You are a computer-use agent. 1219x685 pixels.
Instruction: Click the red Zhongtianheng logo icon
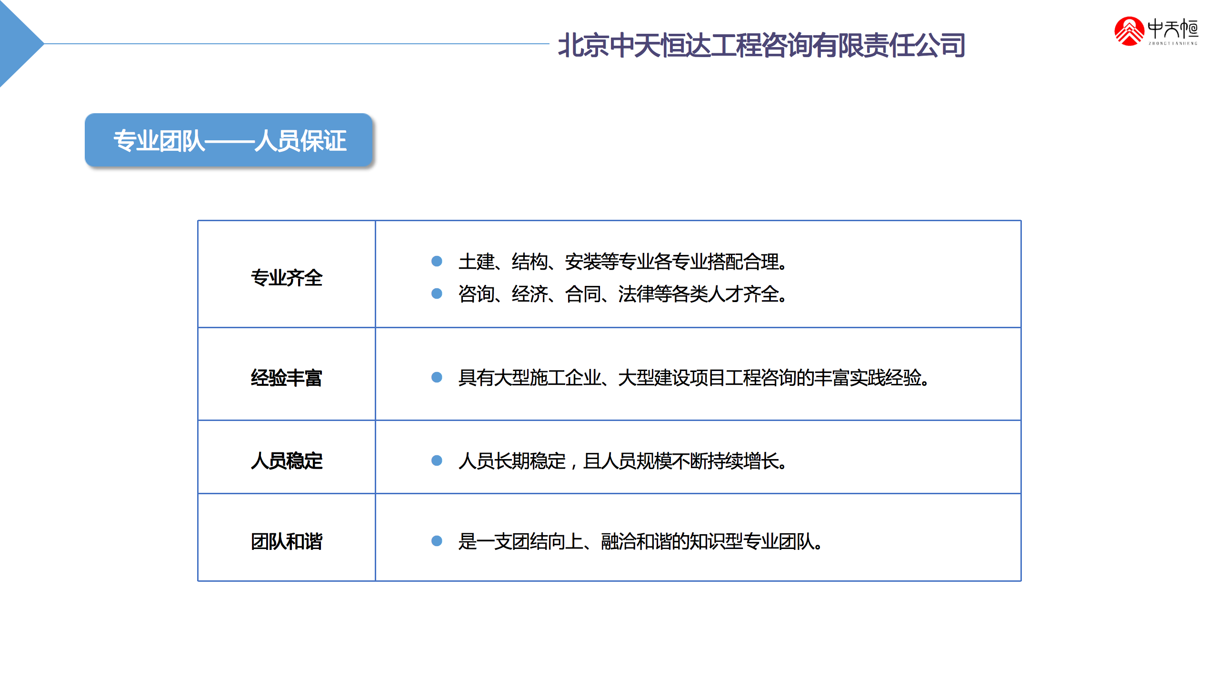point(1129,31)
